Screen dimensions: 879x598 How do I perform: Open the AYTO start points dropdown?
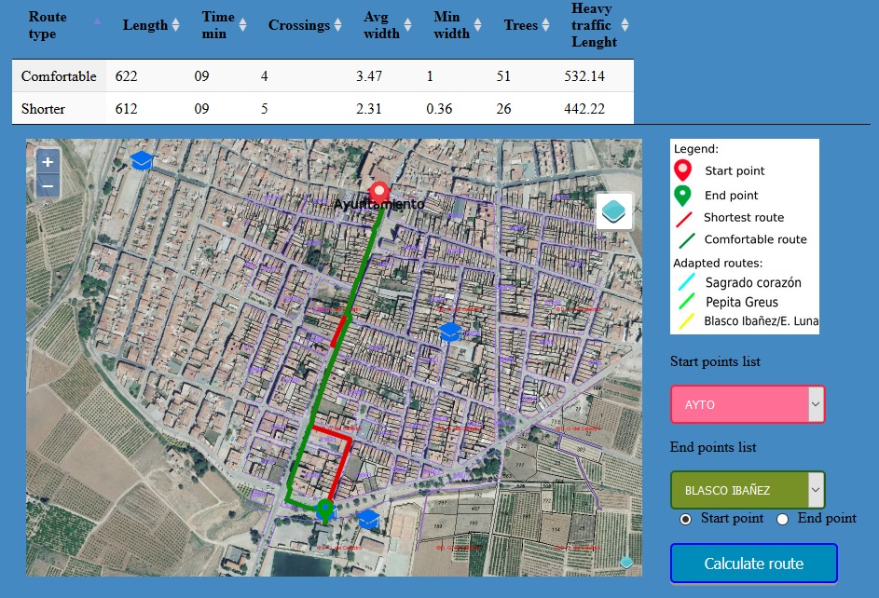coord(748,404)
